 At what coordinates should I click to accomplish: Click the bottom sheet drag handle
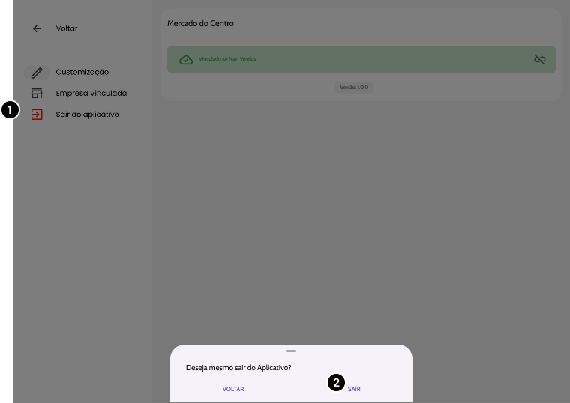291,351
